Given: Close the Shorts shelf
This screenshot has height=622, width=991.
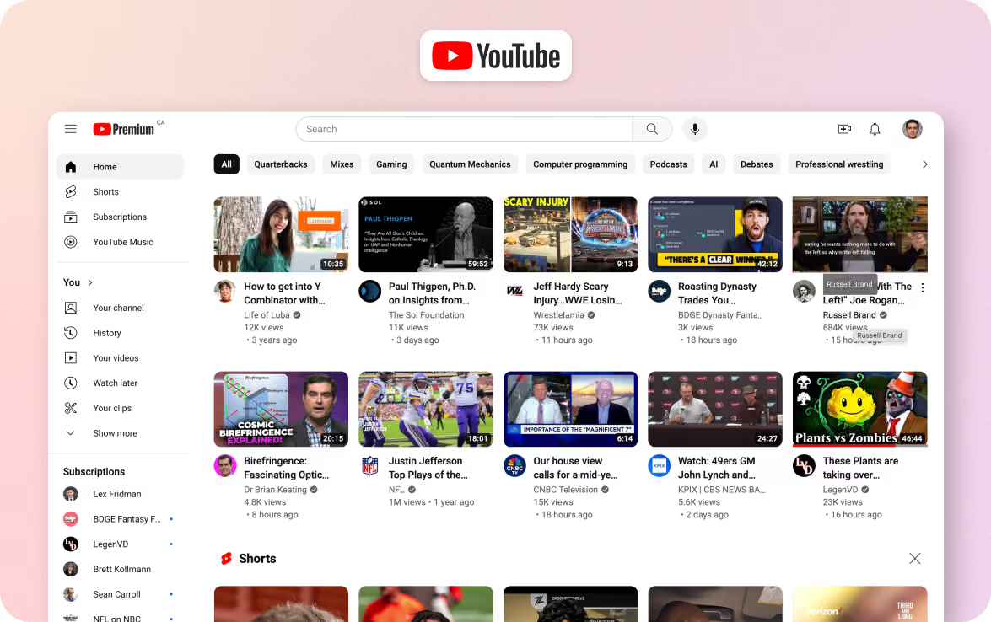Looking at the screenshot, I should click(914, 558).
